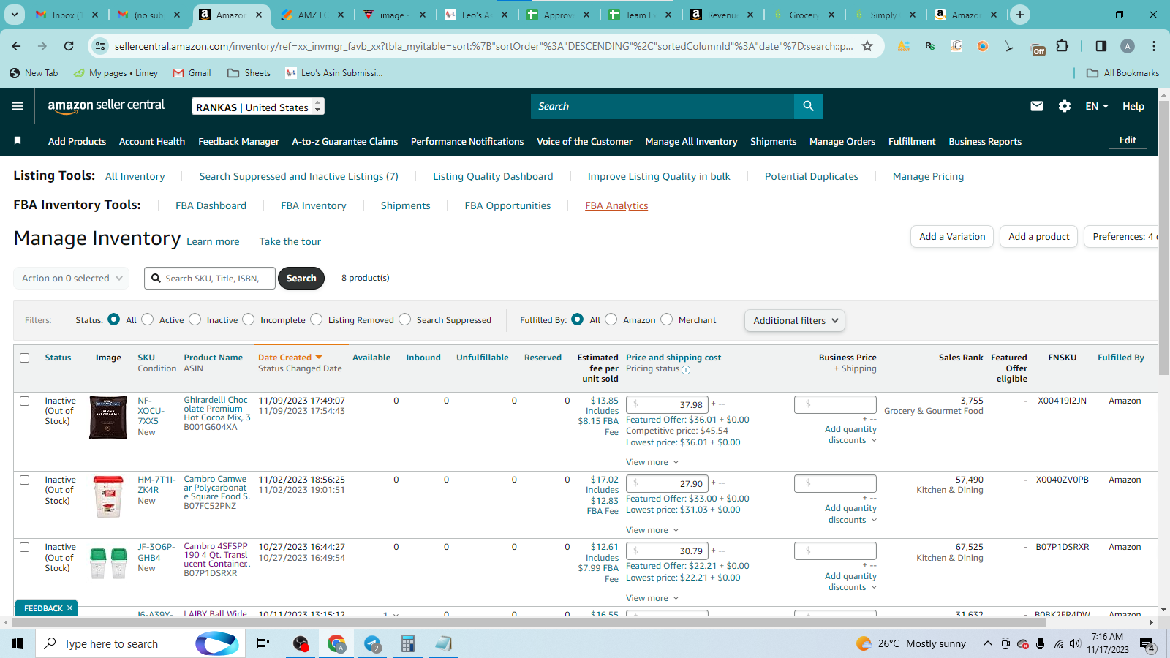Open the notification center icon
This screenshot has width=1170, height=658.
pyautogui.click(x=1147, y=644)
